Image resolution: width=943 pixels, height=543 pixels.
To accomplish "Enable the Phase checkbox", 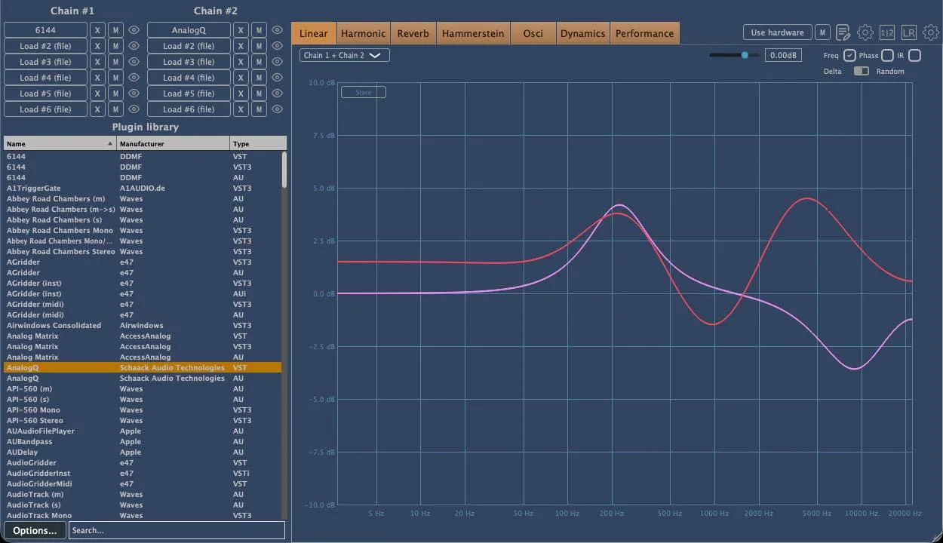I will point(887,55).
